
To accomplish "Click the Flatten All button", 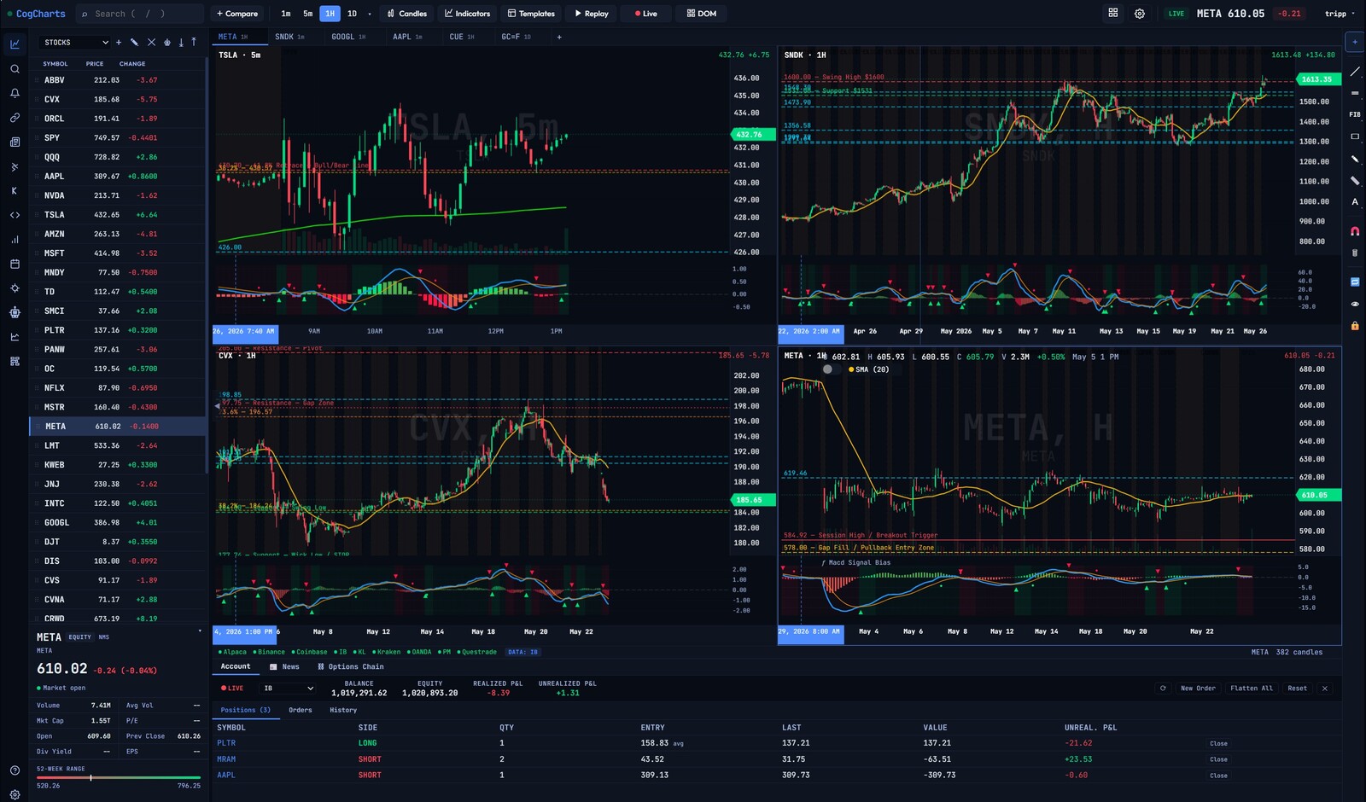I will 1252,688.
